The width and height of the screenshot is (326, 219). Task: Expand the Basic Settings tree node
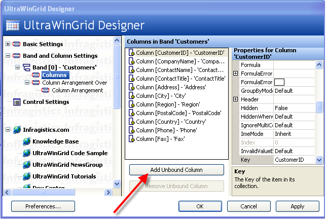pyautogui.click(x=8, y=44)
